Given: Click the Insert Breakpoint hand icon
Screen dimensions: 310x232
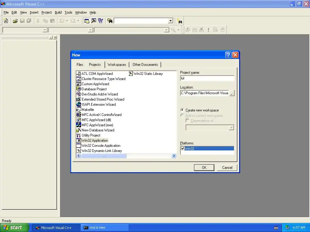Looking at the screenshot, I should pos(223,30).
